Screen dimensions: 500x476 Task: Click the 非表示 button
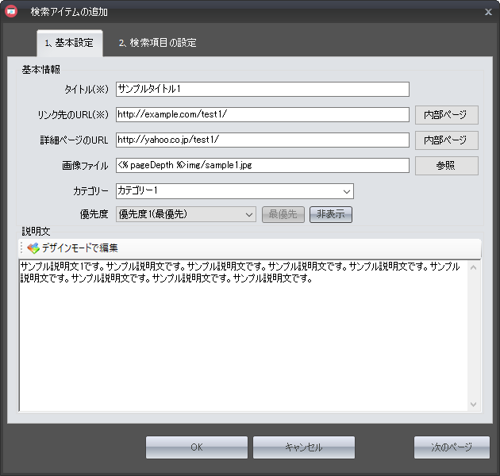330,214
